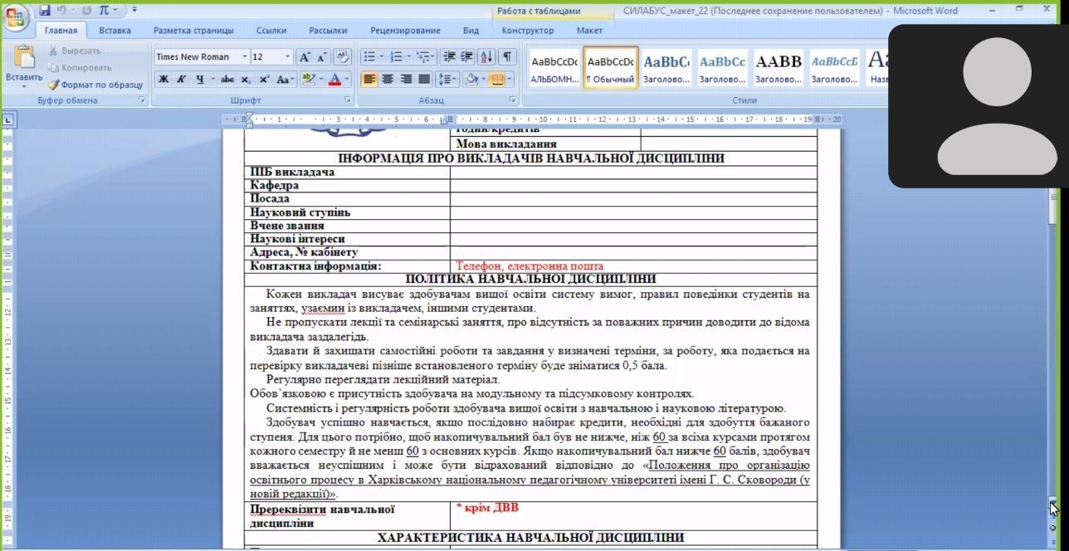Apply the Обычный style
Screen dimensions: 1069x551
[x=610, y=67]
